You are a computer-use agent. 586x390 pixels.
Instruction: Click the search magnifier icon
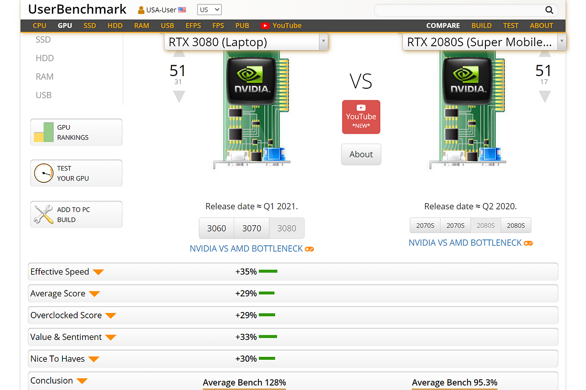click(549, 10)
